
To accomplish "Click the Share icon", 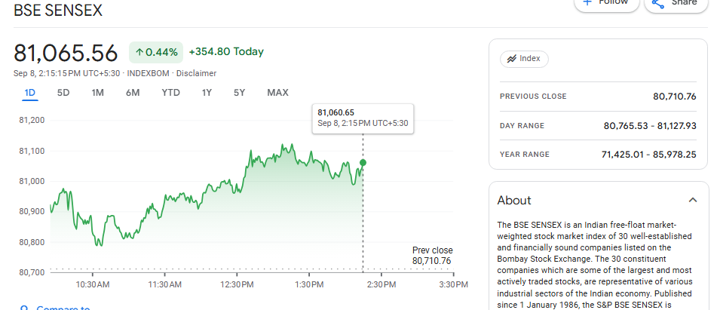I will [657, 3].
